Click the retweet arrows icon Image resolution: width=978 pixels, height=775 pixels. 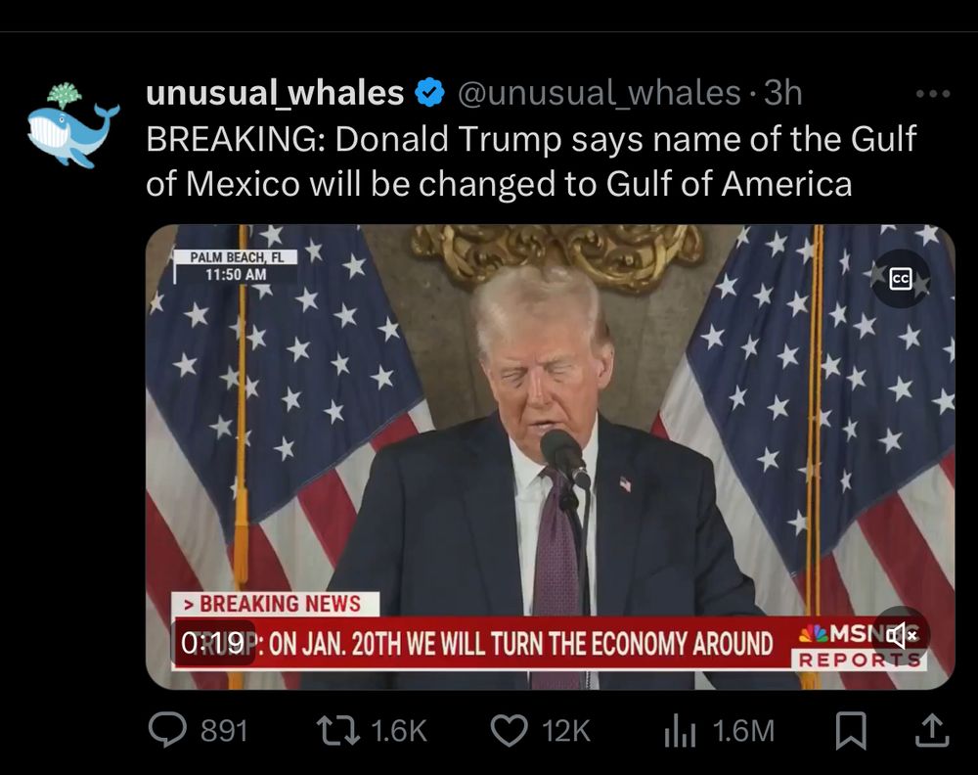[x=338, y=730]
